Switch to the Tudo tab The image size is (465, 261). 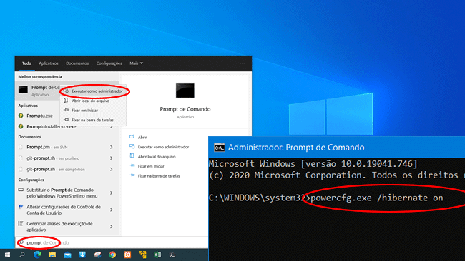26,63
